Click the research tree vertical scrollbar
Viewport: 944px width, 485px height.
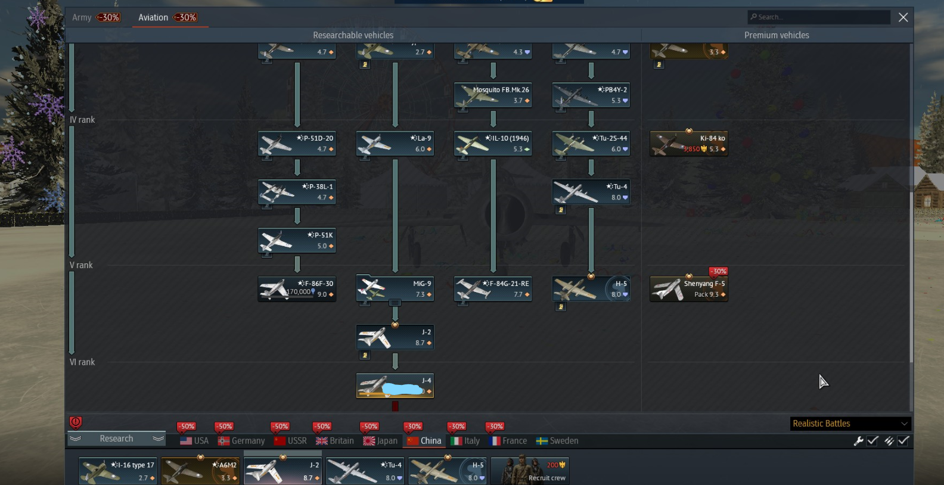(x=911, y=203)
